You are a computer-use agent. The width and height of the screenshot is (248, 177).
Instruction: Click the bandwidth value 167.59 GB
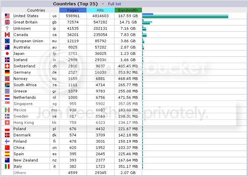tap(128, 16)
